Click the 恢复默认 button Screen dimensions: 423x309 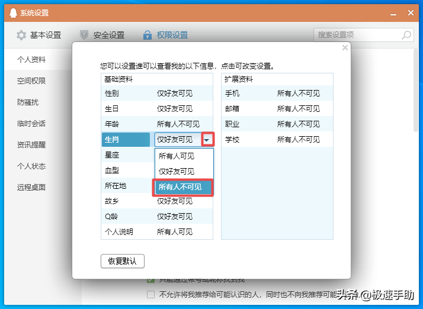coord(123,261)
